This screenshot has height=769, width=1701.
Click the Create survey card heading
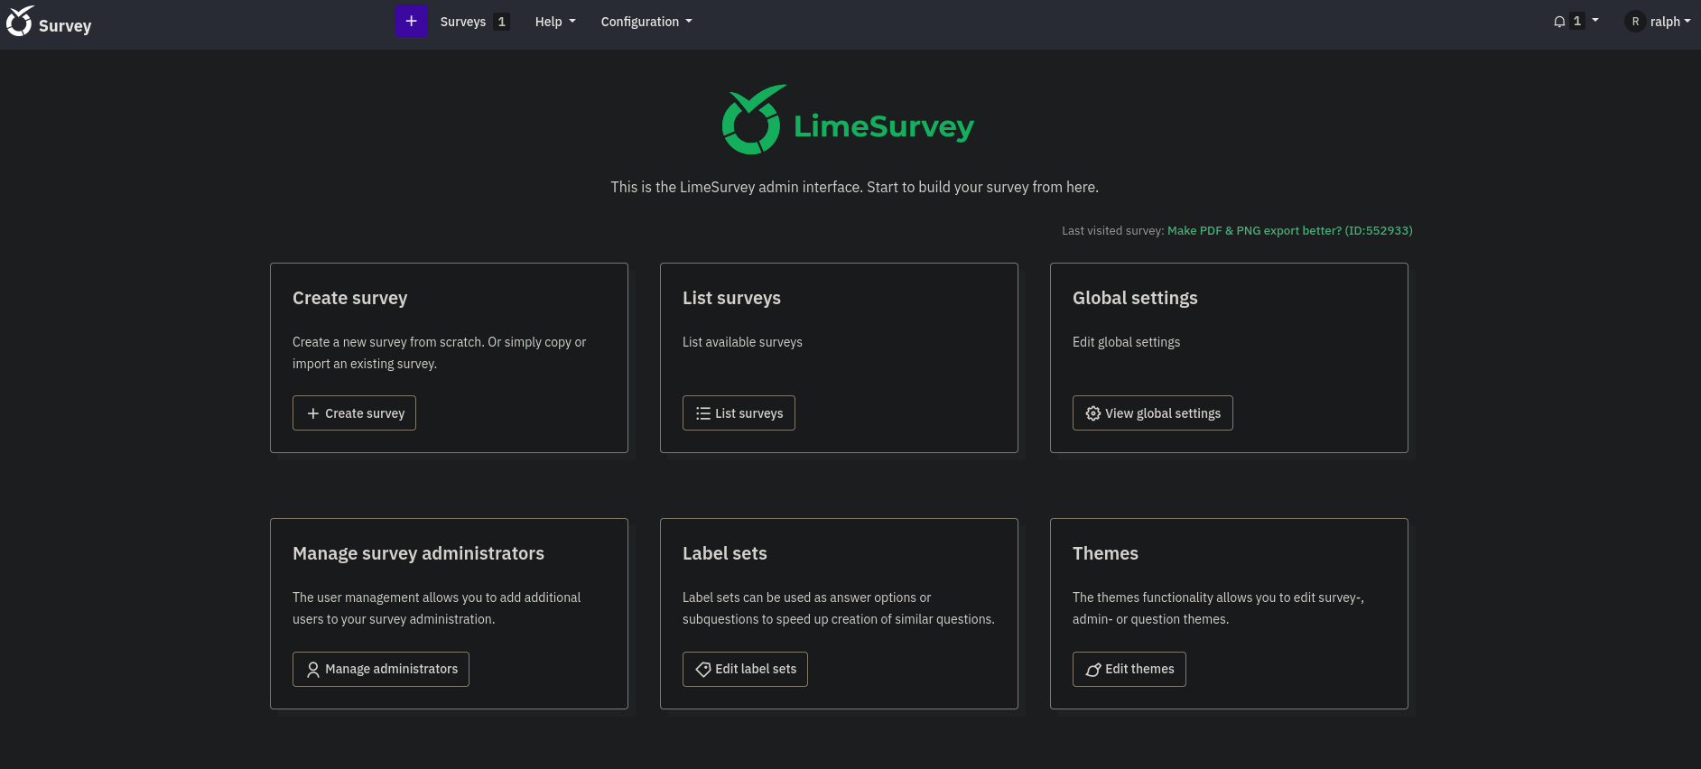(x=349, y=299)
